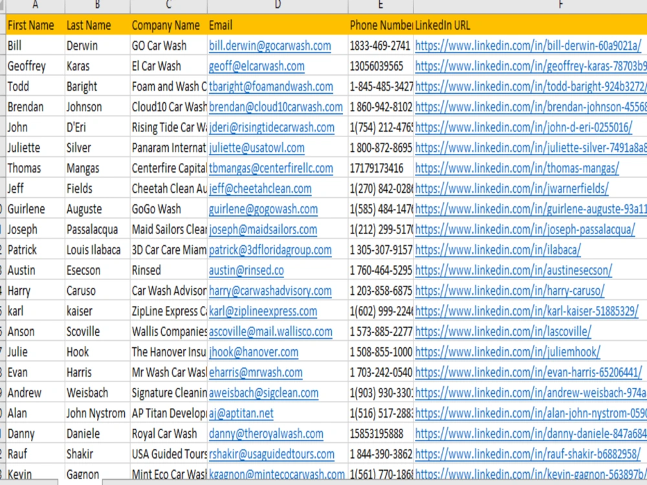
Task: Select the Scoville last name cell
Action: point(98,332)
